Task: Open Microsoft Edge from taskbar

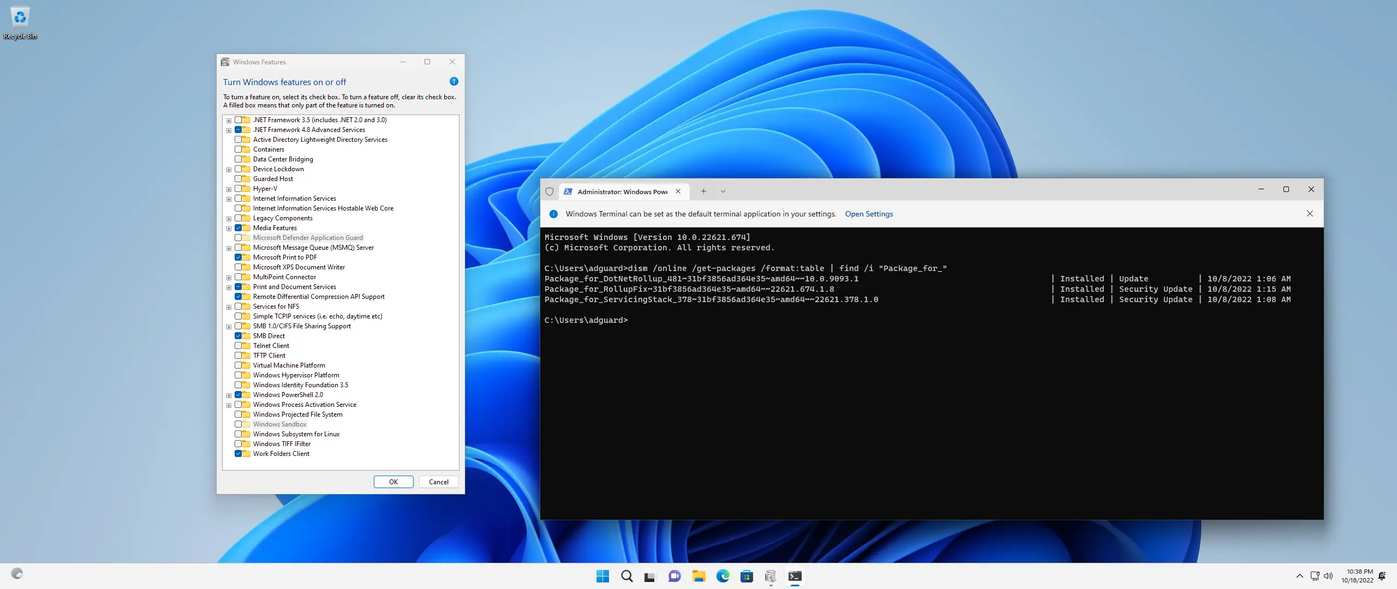Action: [723, 576]
